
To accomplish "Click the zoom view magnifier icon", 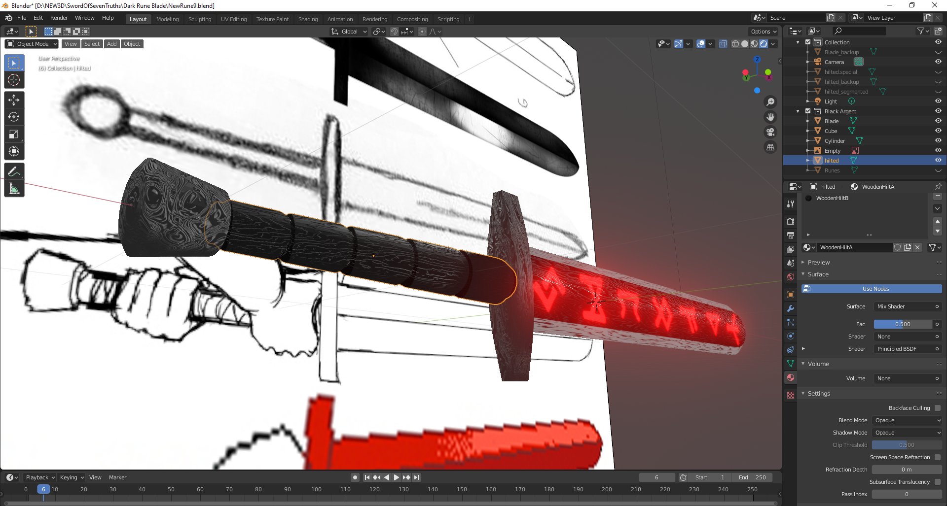I will [770, 102].
